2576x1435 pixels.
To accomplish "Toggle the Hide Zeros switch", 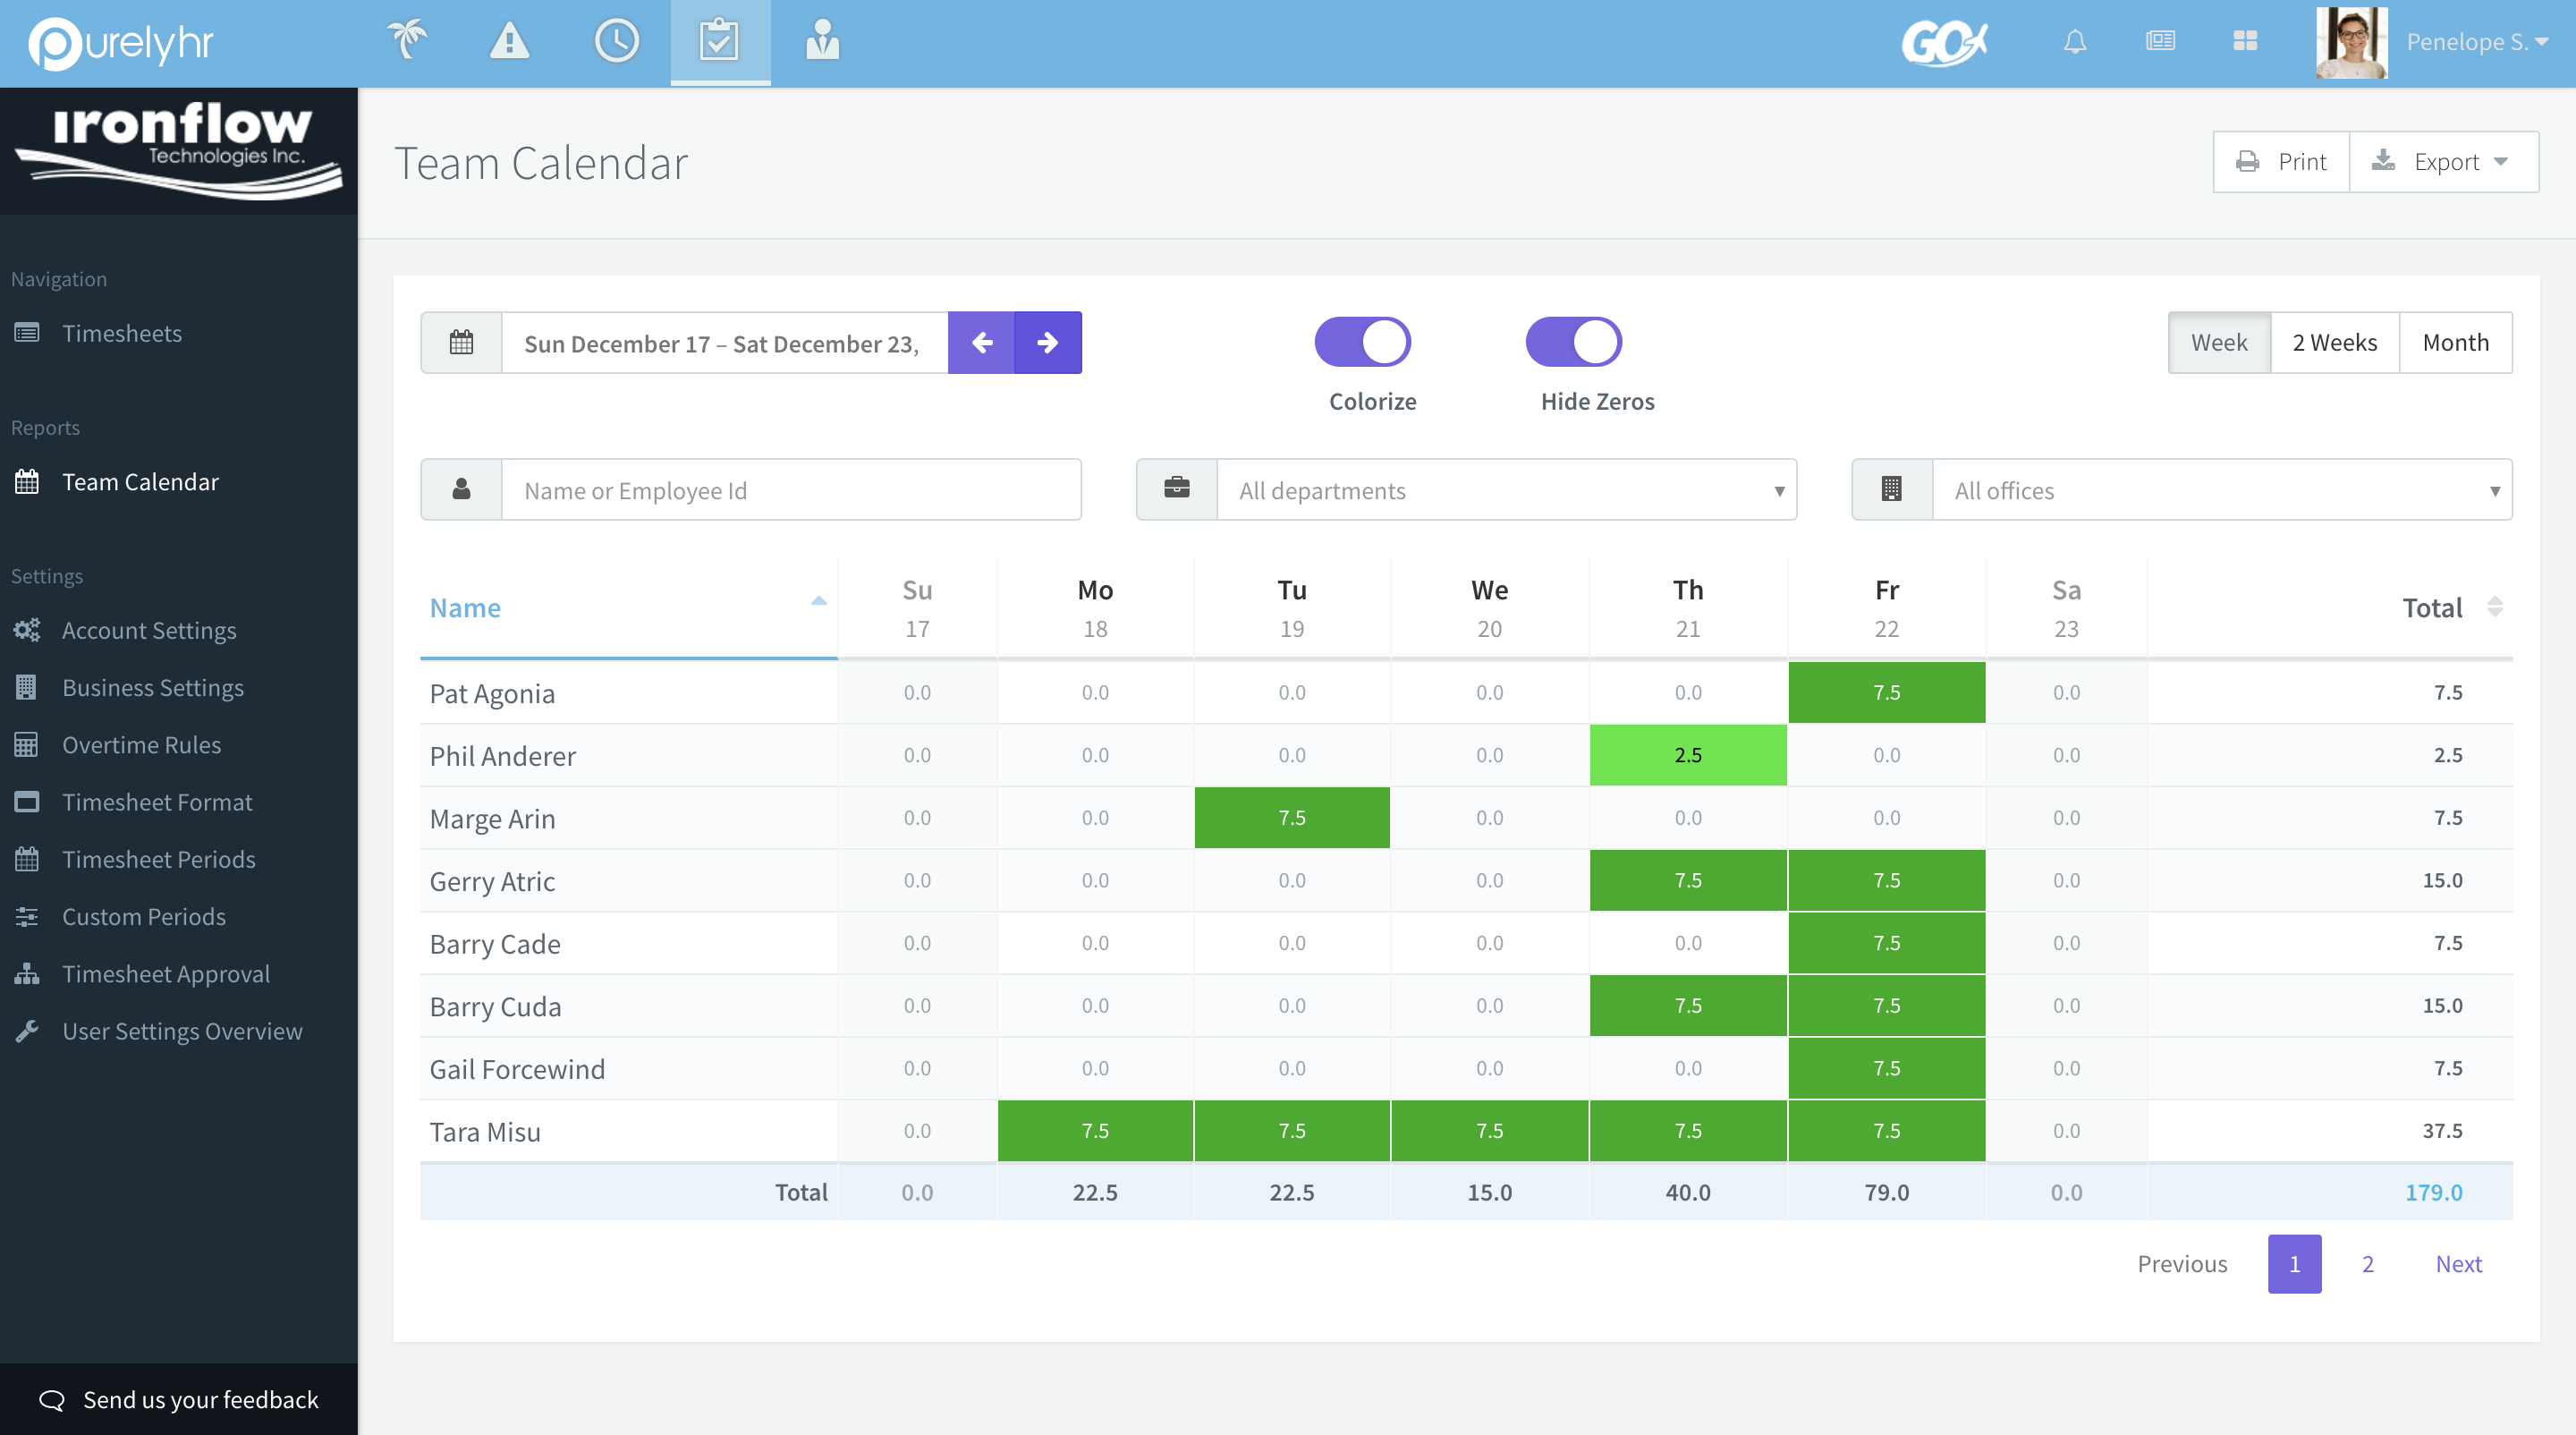I will point(1573,342).
